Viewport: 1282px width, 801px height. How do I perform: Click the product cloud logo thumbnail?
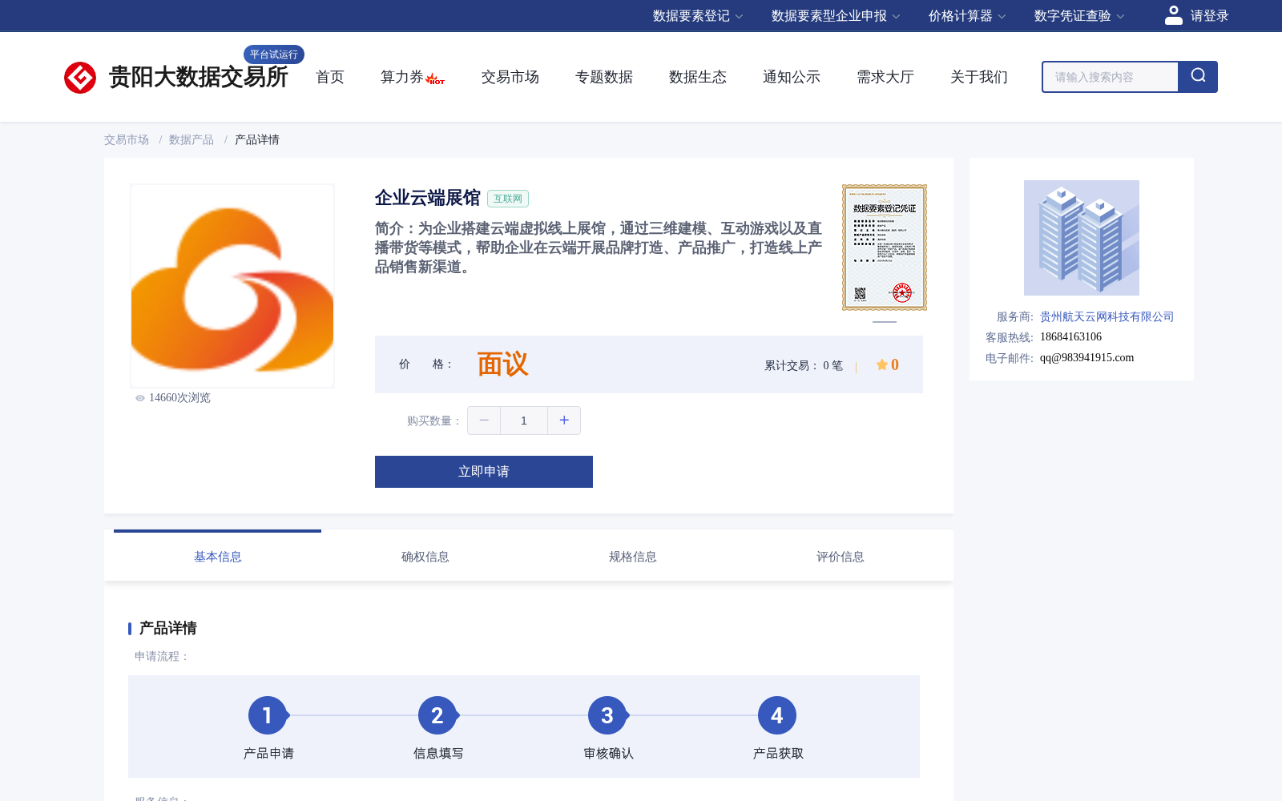[x=232, y=286]
